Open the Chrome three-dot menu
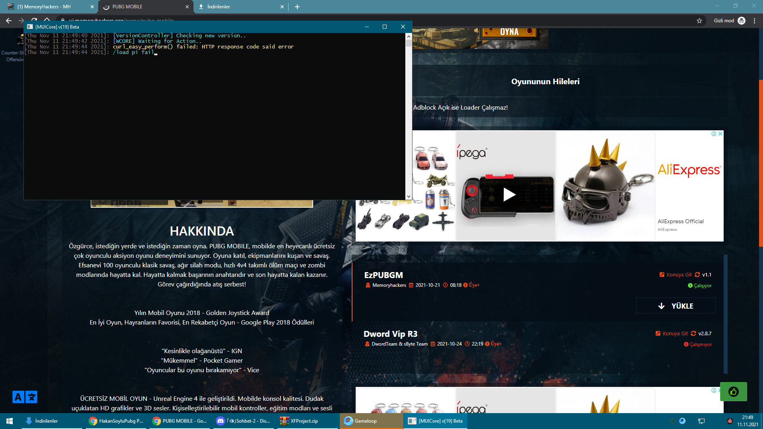763x429 pixels. point(754,21)
